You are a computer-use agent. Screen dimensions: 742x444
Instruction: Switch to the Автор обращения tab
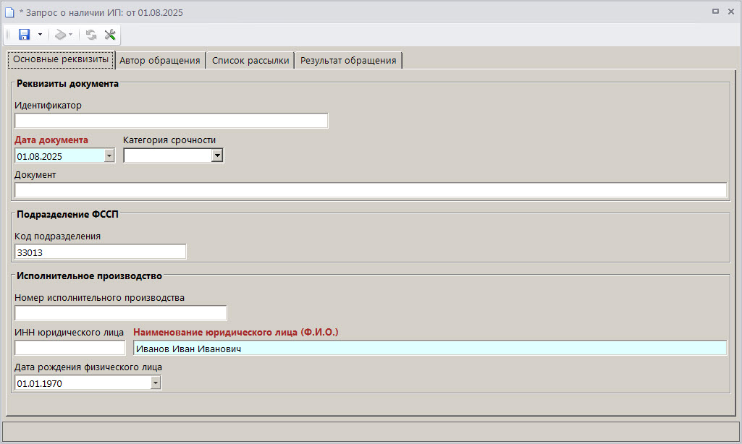click(160, 61)
